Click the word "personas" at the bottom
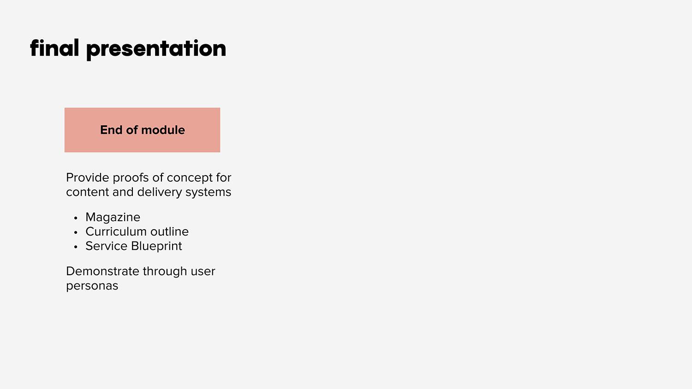 tap(92, 286)
